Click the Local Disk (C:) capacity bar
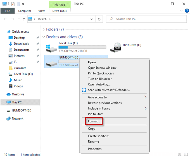The height and width of the screenshot is (158, 190). 82,47
